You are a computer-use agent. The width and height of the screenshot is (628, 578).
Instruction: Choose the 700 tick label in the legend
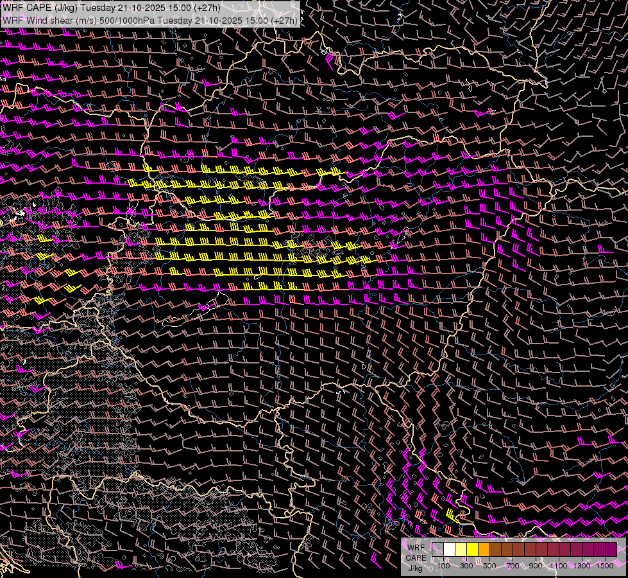(513, 566)
